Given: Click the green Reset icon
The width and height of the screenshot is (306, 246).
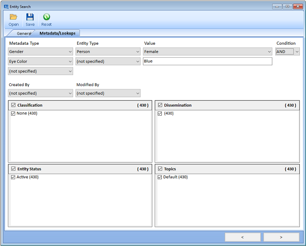Looking at the screenshot, I should 46,17.
